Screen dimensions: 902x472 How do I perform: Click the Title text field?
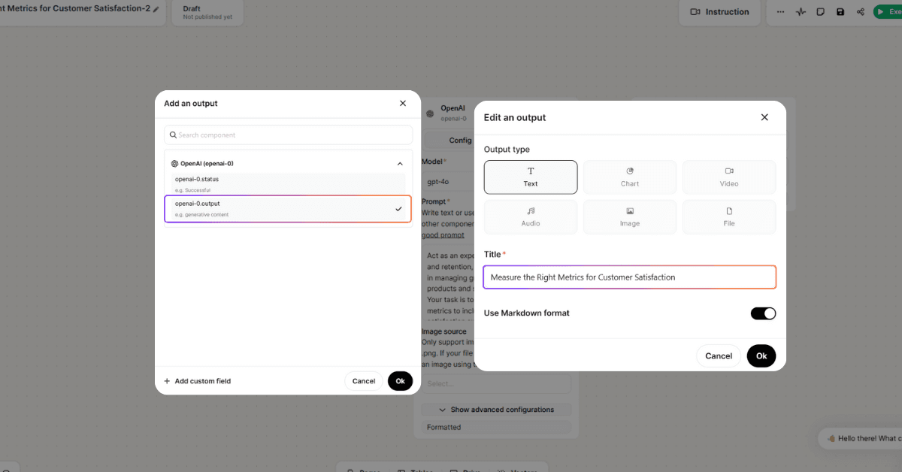(629, 277)
